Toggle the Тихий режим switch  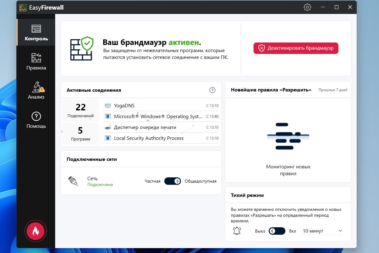click(x=277, y=231)
